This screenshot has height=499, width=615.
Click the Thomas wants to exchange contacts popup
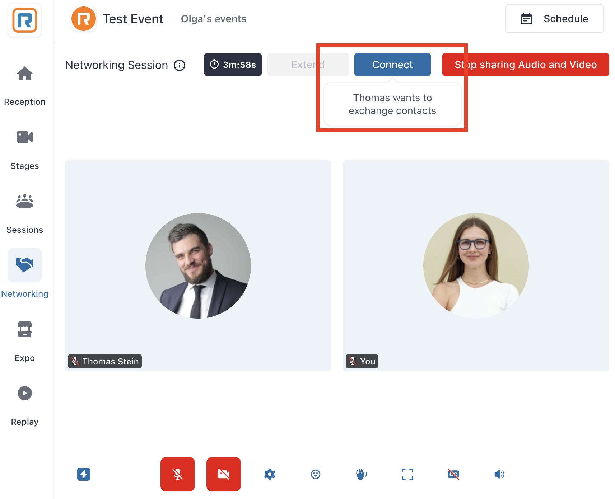pos(392,104)
